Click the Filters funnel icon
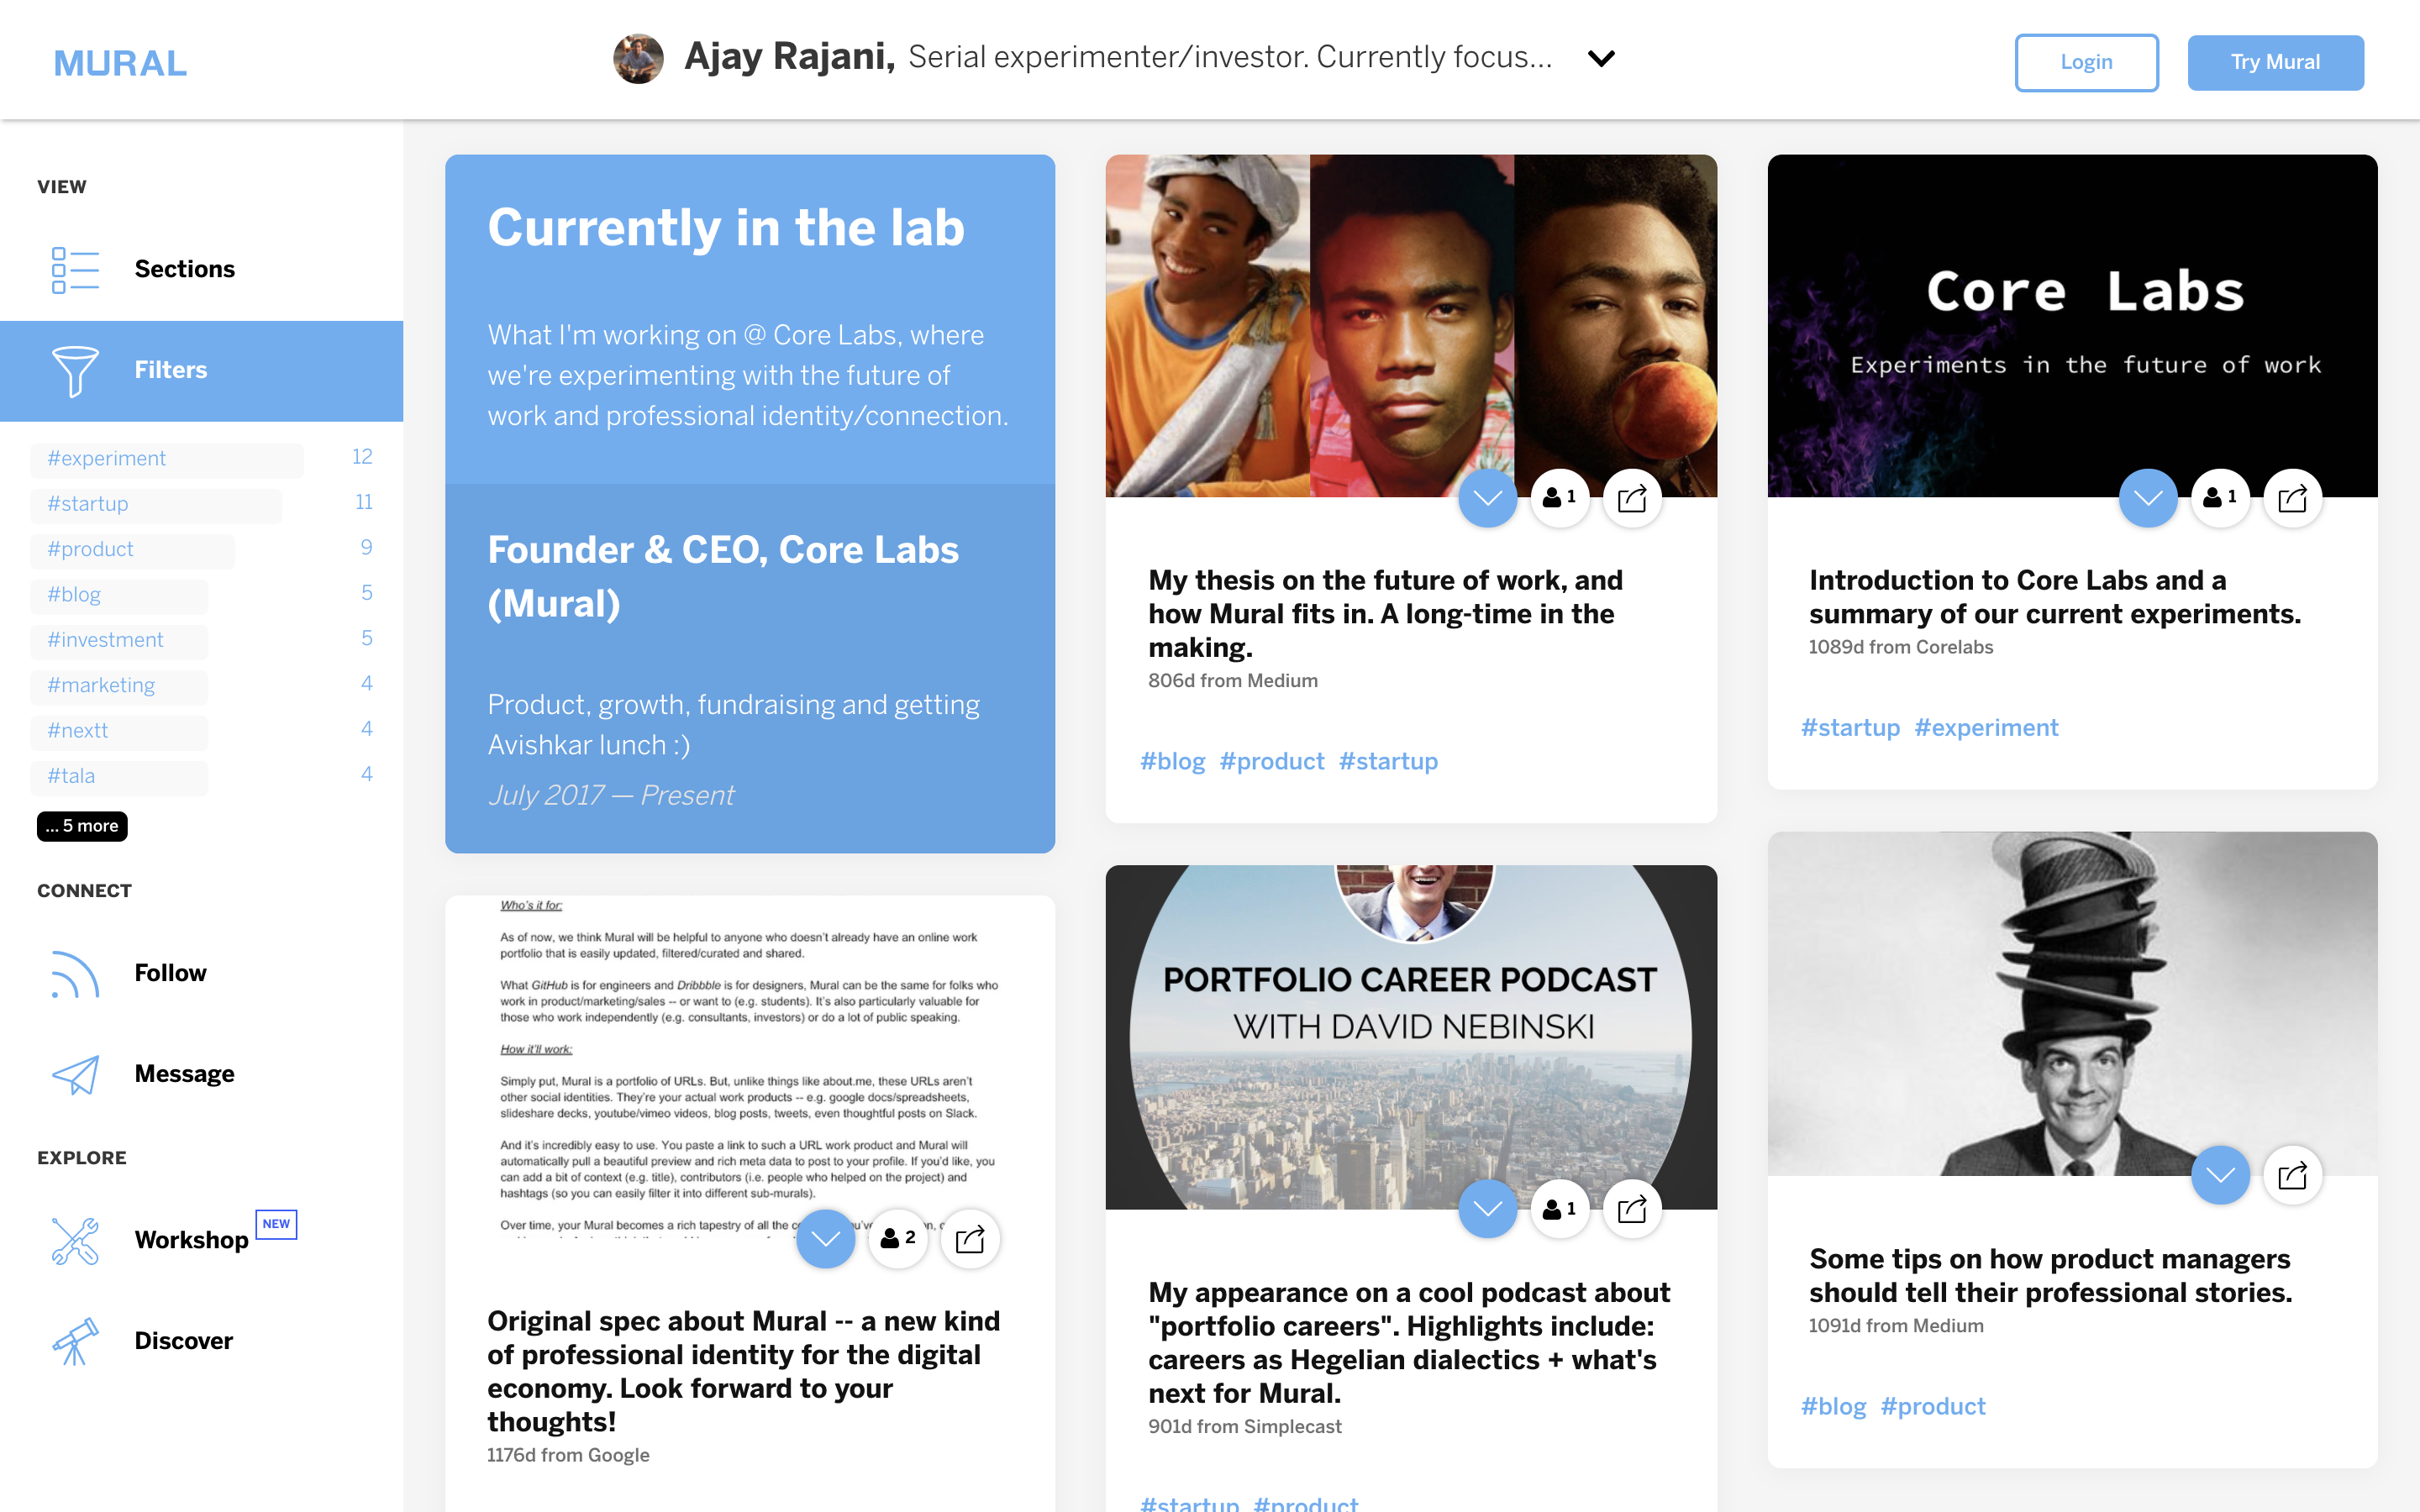The height and width of the screenshot is (1512, 2420). pyautogui.click(x=75, y=371)
